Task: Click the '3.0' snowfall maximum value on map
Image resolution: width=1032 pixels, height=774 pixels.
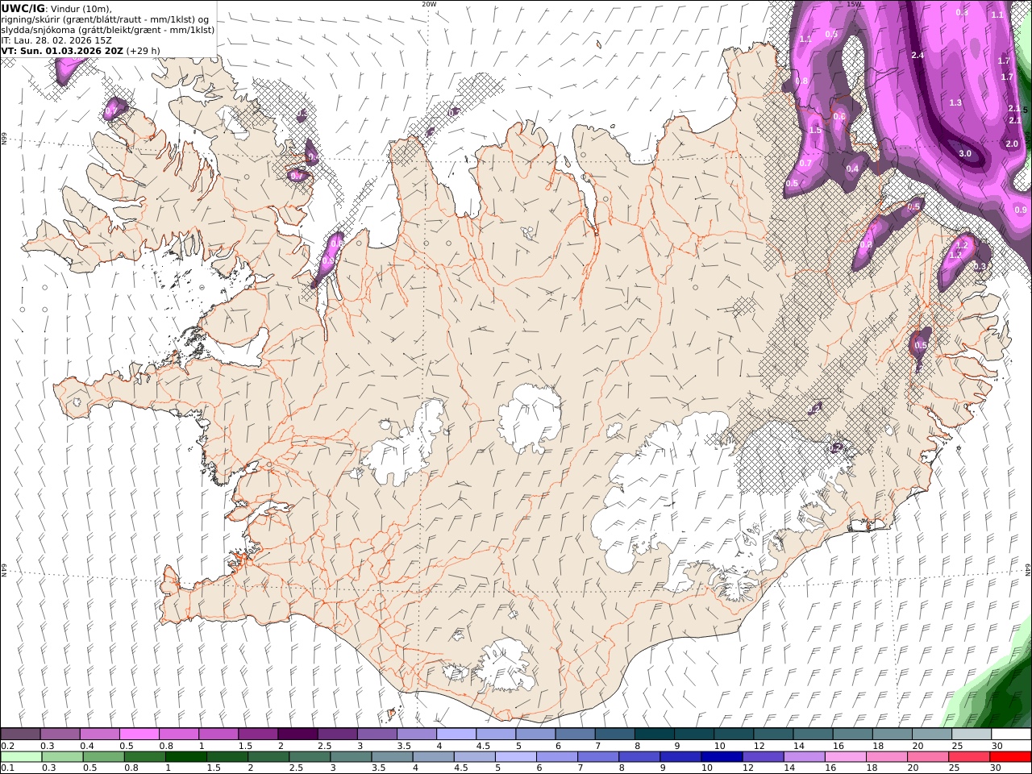Action: (965, 153)
